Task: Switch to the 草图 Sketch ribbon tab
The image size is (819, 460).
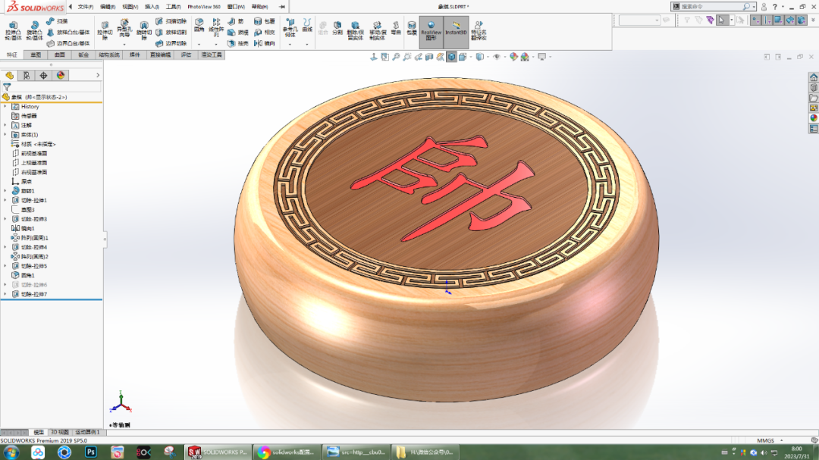Action: point(36,55)
